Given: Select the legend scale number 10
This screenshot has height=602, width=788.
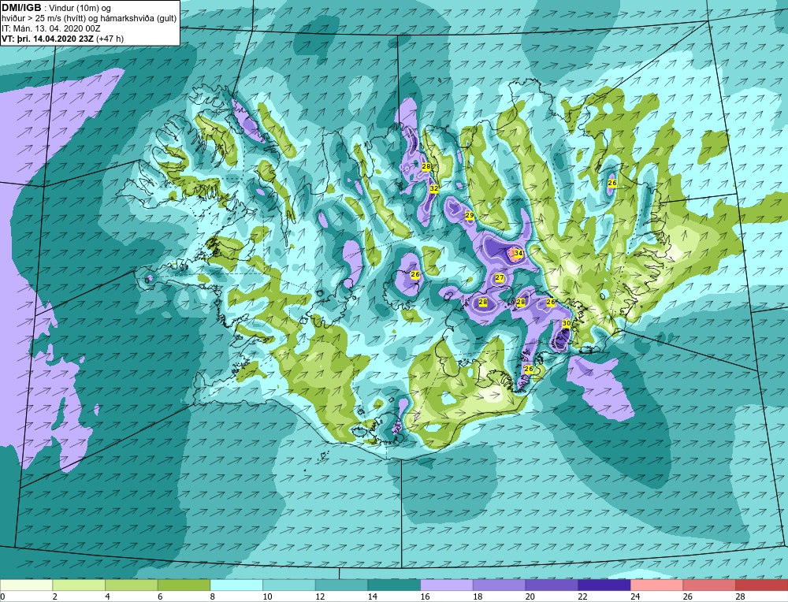Looking at the screenshot, I should (x=267, y=597).
